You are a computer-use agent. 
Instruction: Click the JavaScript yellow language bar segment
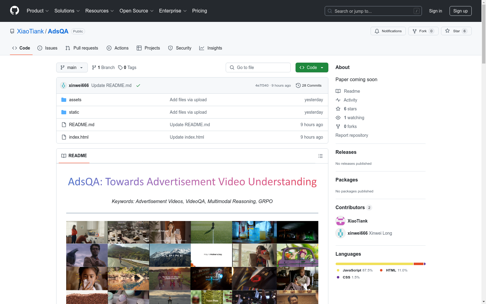coord(375,264)
